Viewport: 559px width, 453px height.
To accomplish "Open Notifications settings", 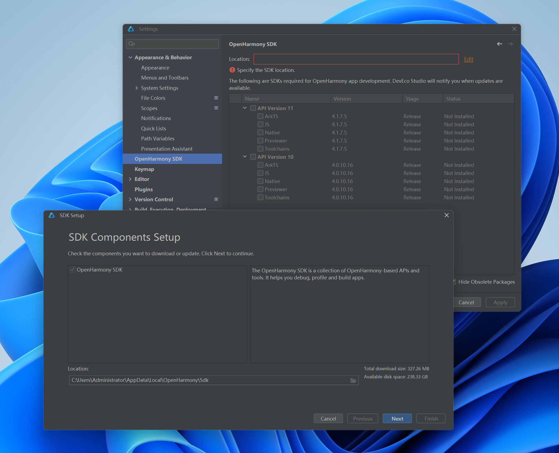I will pyautogui.click(x=156, y=118).
